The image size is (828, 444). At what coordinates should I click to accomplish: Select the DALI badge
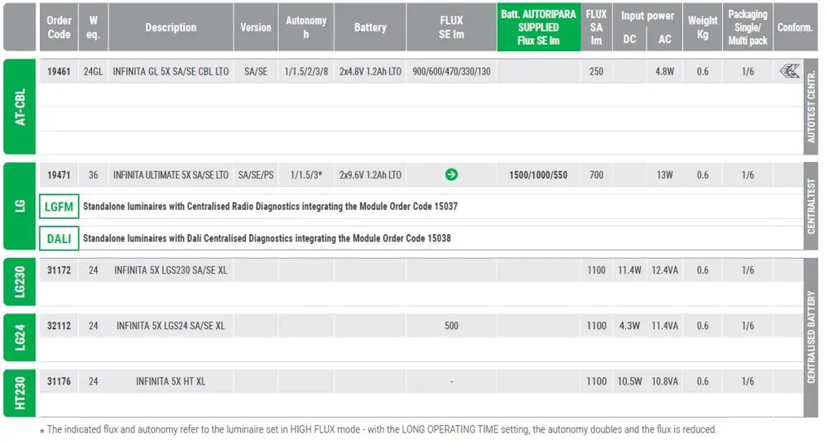click(59, 238)
